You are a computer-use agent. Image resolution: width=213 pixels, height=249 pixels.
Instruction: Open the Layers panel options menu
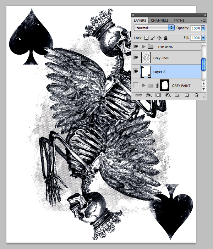(203, 20)
